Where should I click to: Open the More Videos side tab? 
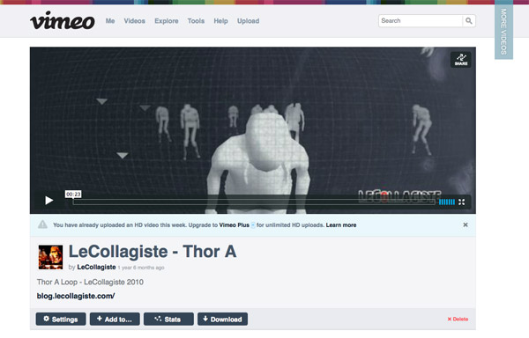(503, 31)
